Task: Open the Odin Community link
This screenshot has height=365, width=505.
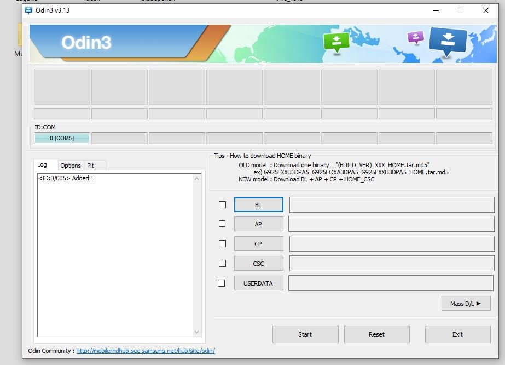Action: pyautogui.click(x=146, y=351)
